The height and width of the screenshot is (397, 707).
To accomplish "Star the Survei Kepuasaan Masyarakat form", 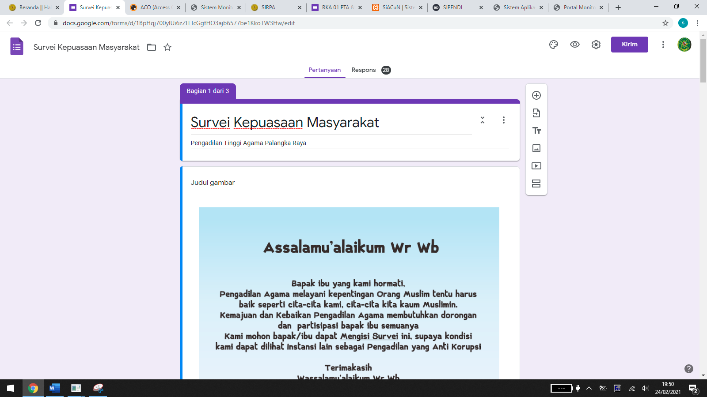I will tap(167, 47).
